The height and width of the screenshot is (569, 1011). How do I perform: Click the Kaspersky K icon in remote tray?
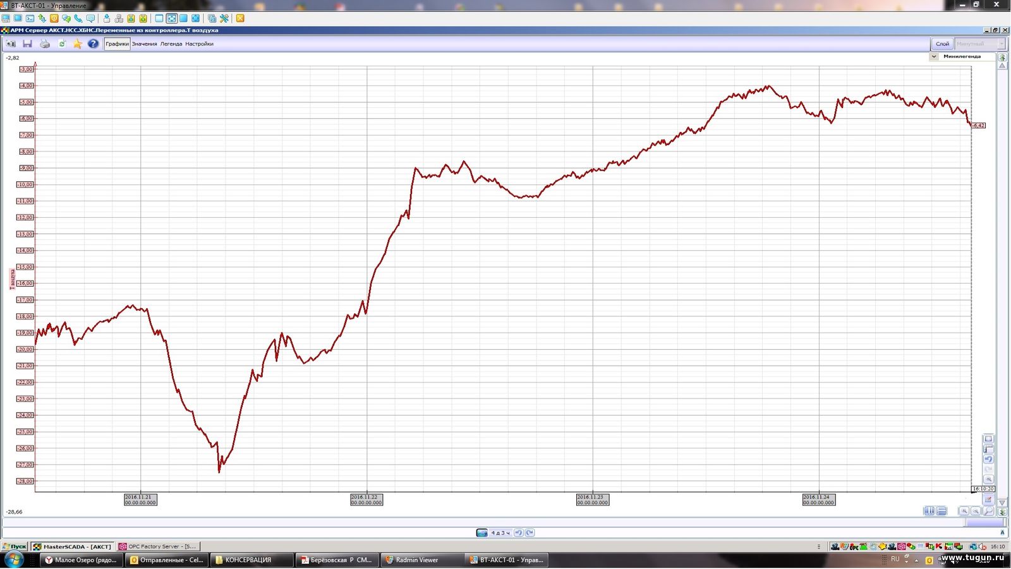click(x=939, y=546)
